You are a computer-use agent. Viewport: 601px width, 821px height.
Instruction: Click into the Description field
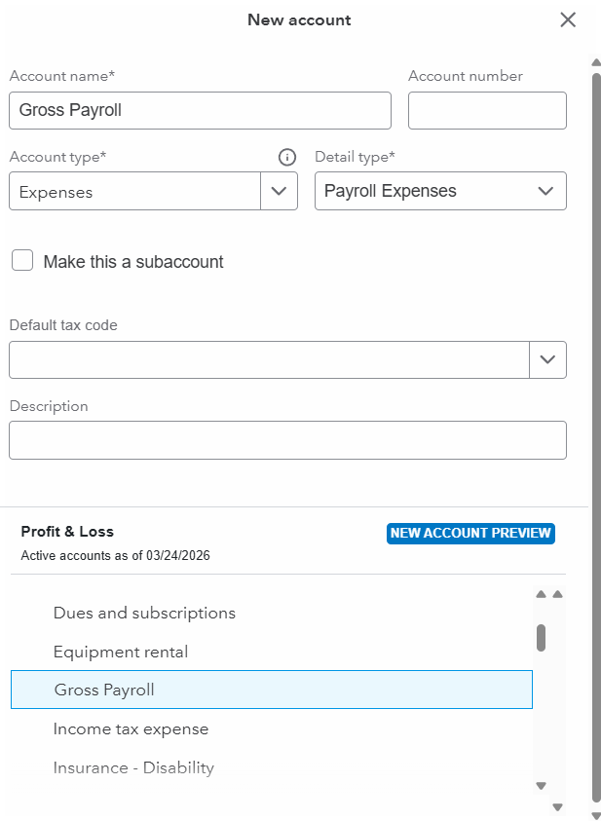pyautogui.click(x=287, y=440)
